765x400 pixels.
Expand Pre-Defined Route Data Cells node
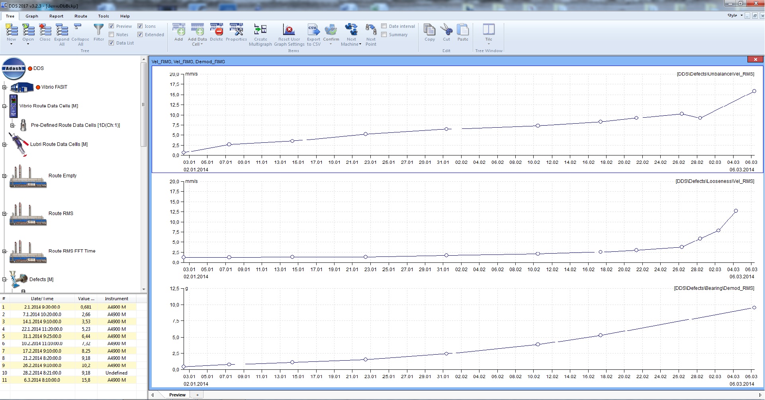pos(12,125)
